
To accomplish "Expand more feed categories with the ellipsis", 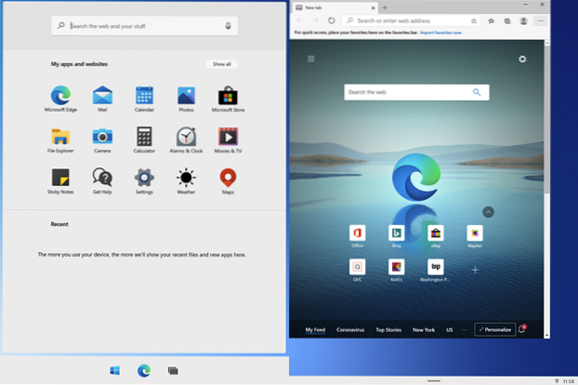I will [465, 329].
